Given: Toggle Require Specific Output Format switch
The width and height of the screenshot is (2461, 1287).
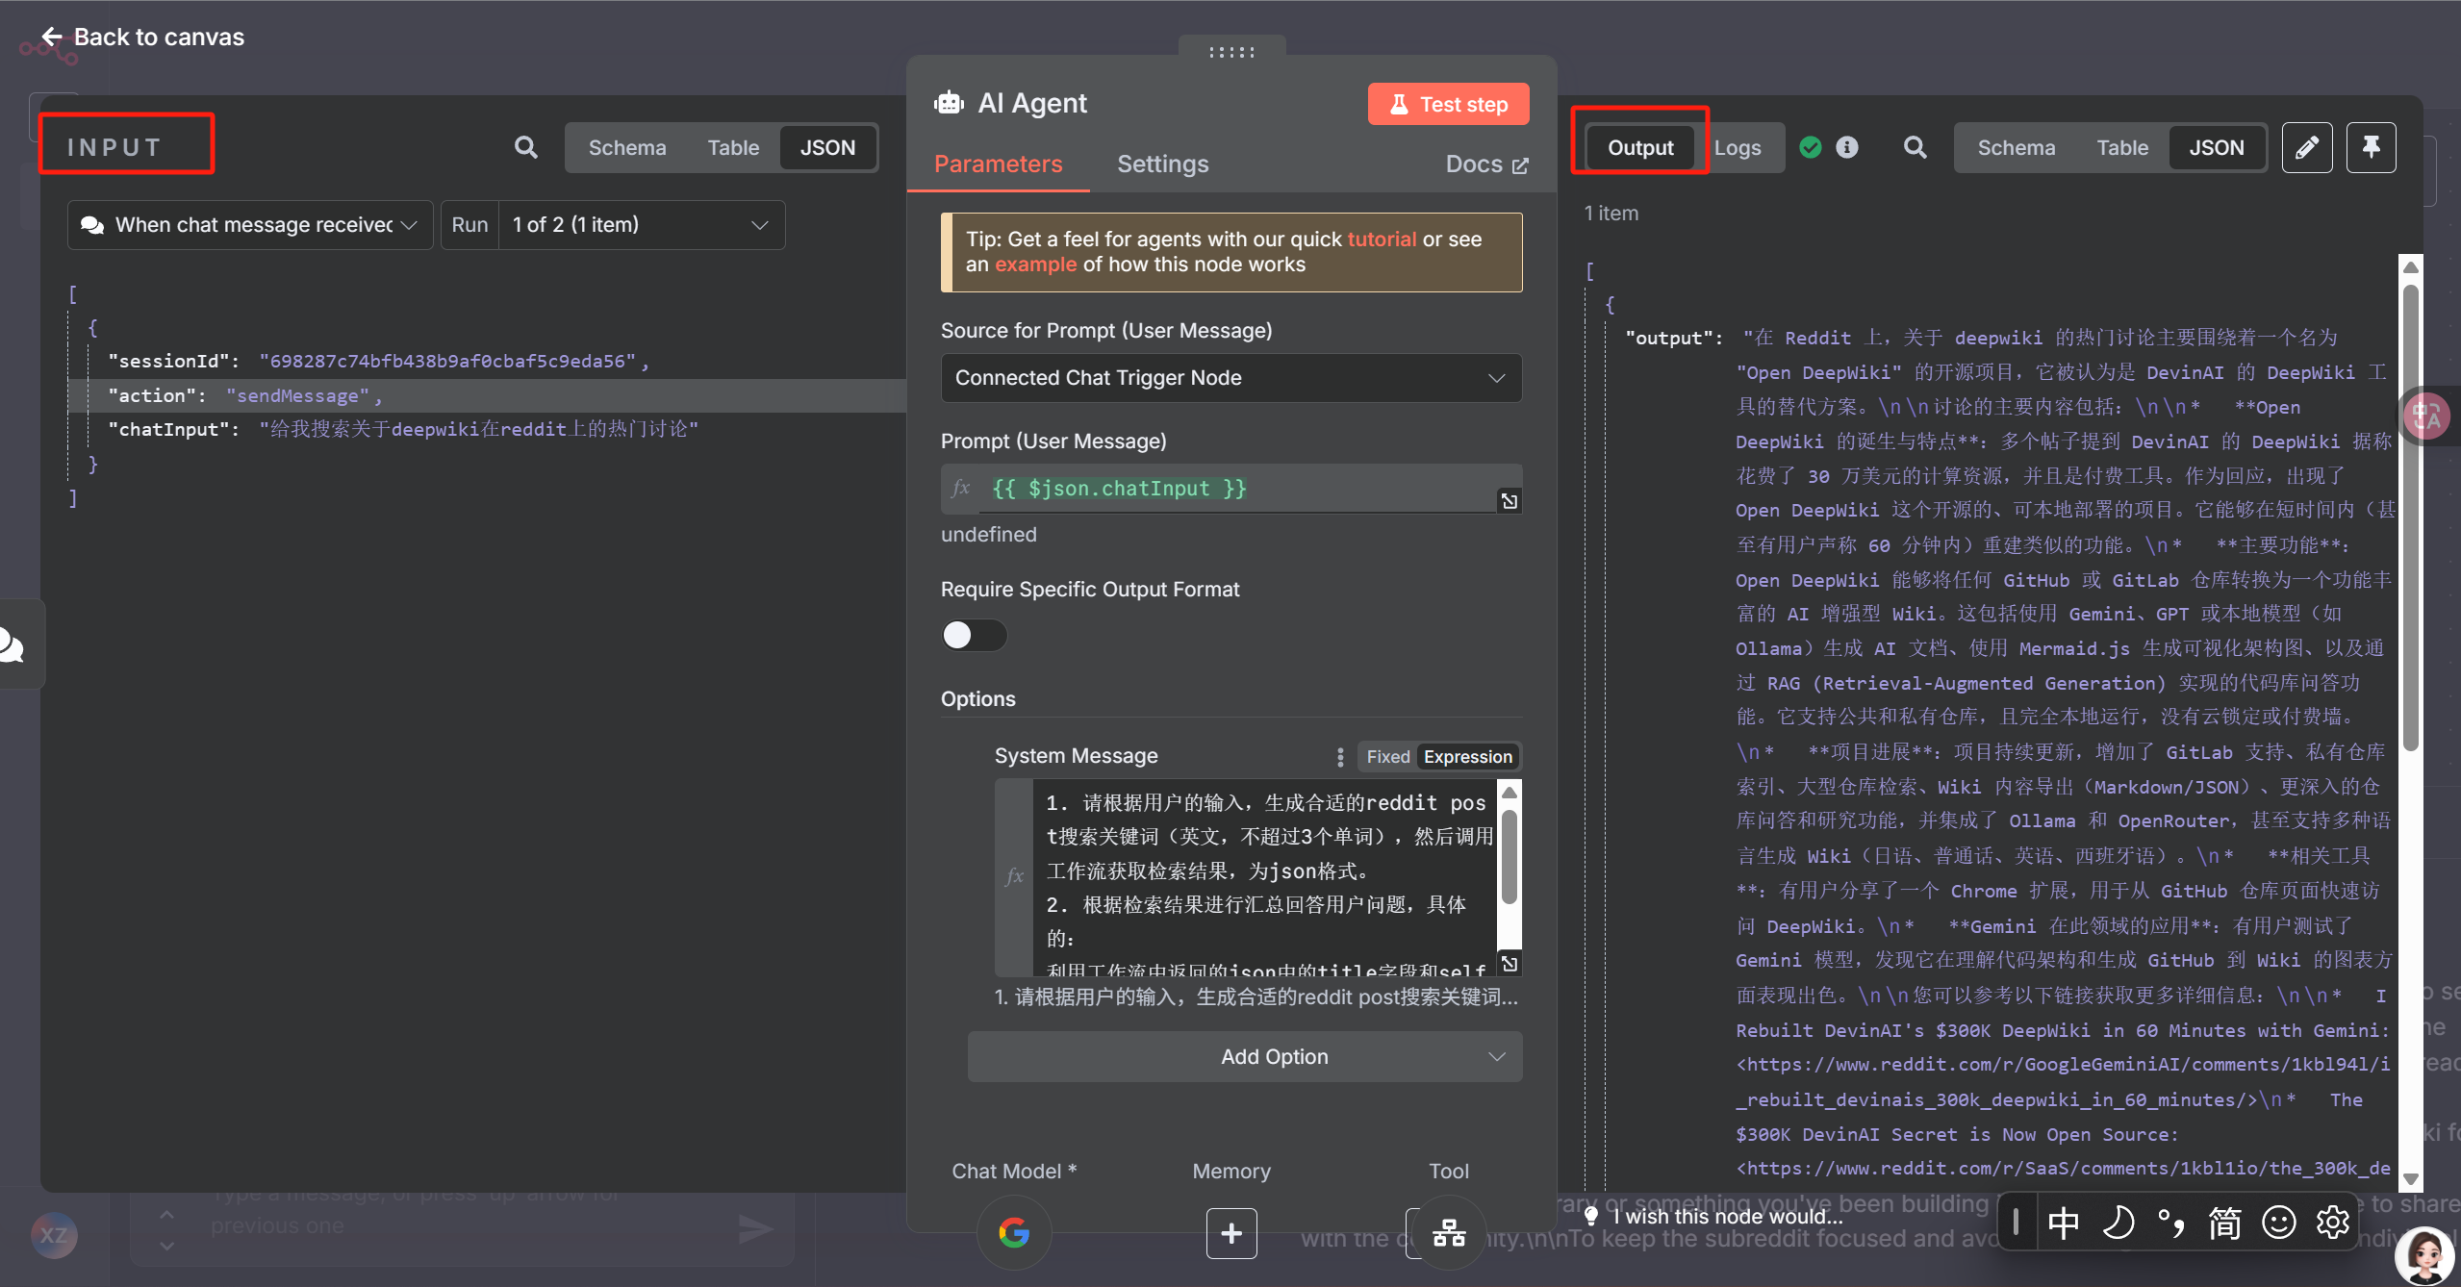Looking at the screenshot, I should pyautogui.click(x=973, y=635).
